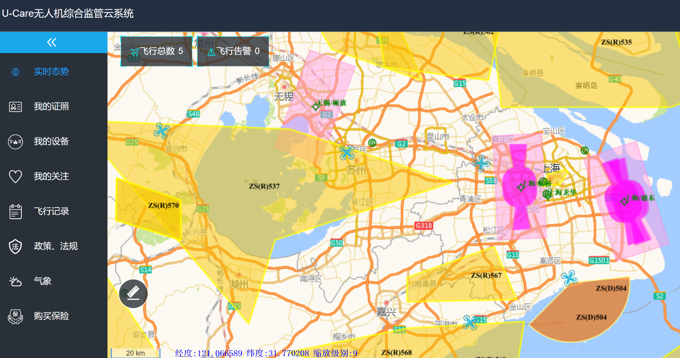Select the drone marker near ZS(D)504 zone
The image size is (680, 358).
[569, 278]
